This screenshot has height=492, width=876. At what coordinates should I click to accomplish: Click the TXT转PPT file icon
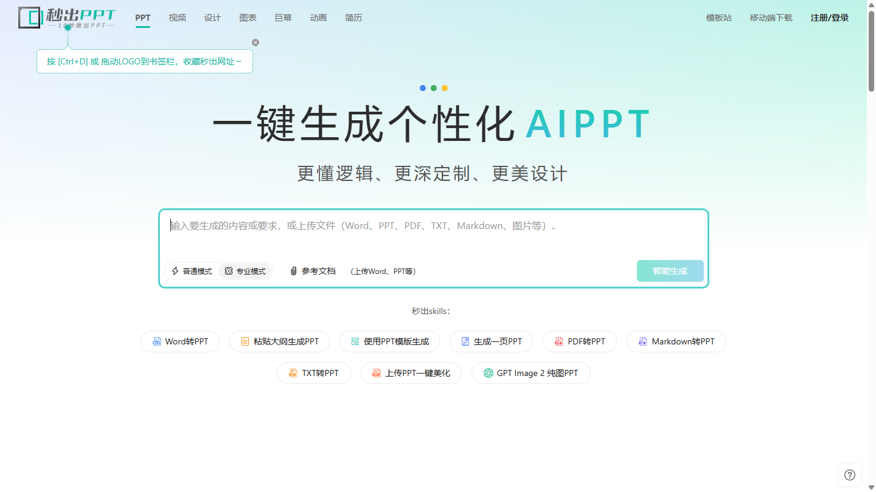click(293, 373)
